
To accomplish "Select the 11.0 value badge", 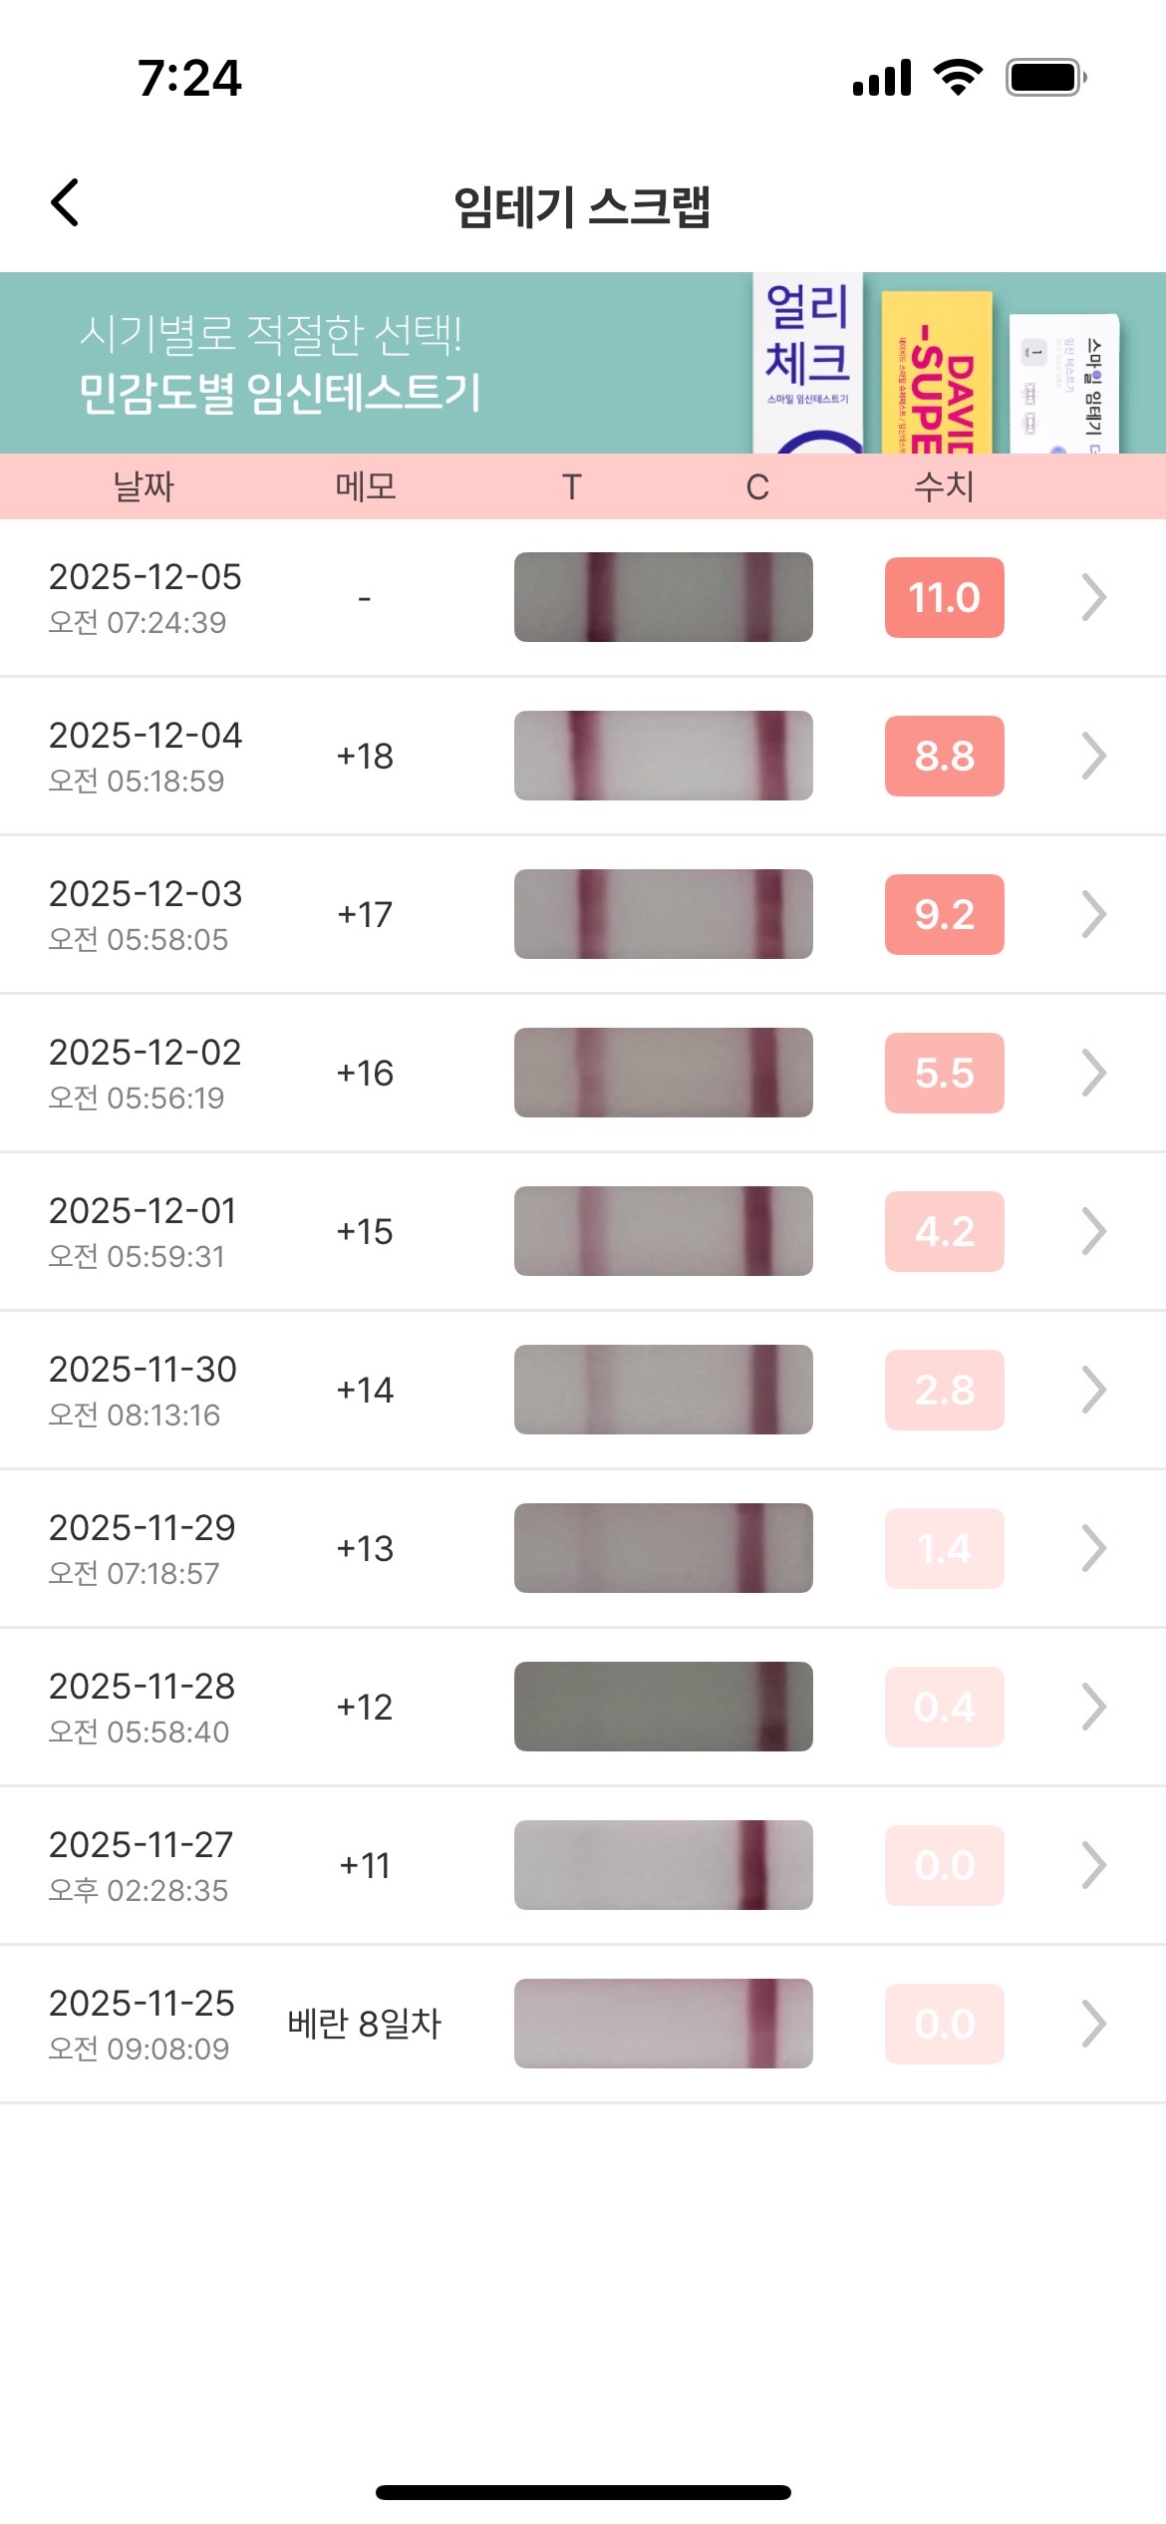I will pos(944,598).
